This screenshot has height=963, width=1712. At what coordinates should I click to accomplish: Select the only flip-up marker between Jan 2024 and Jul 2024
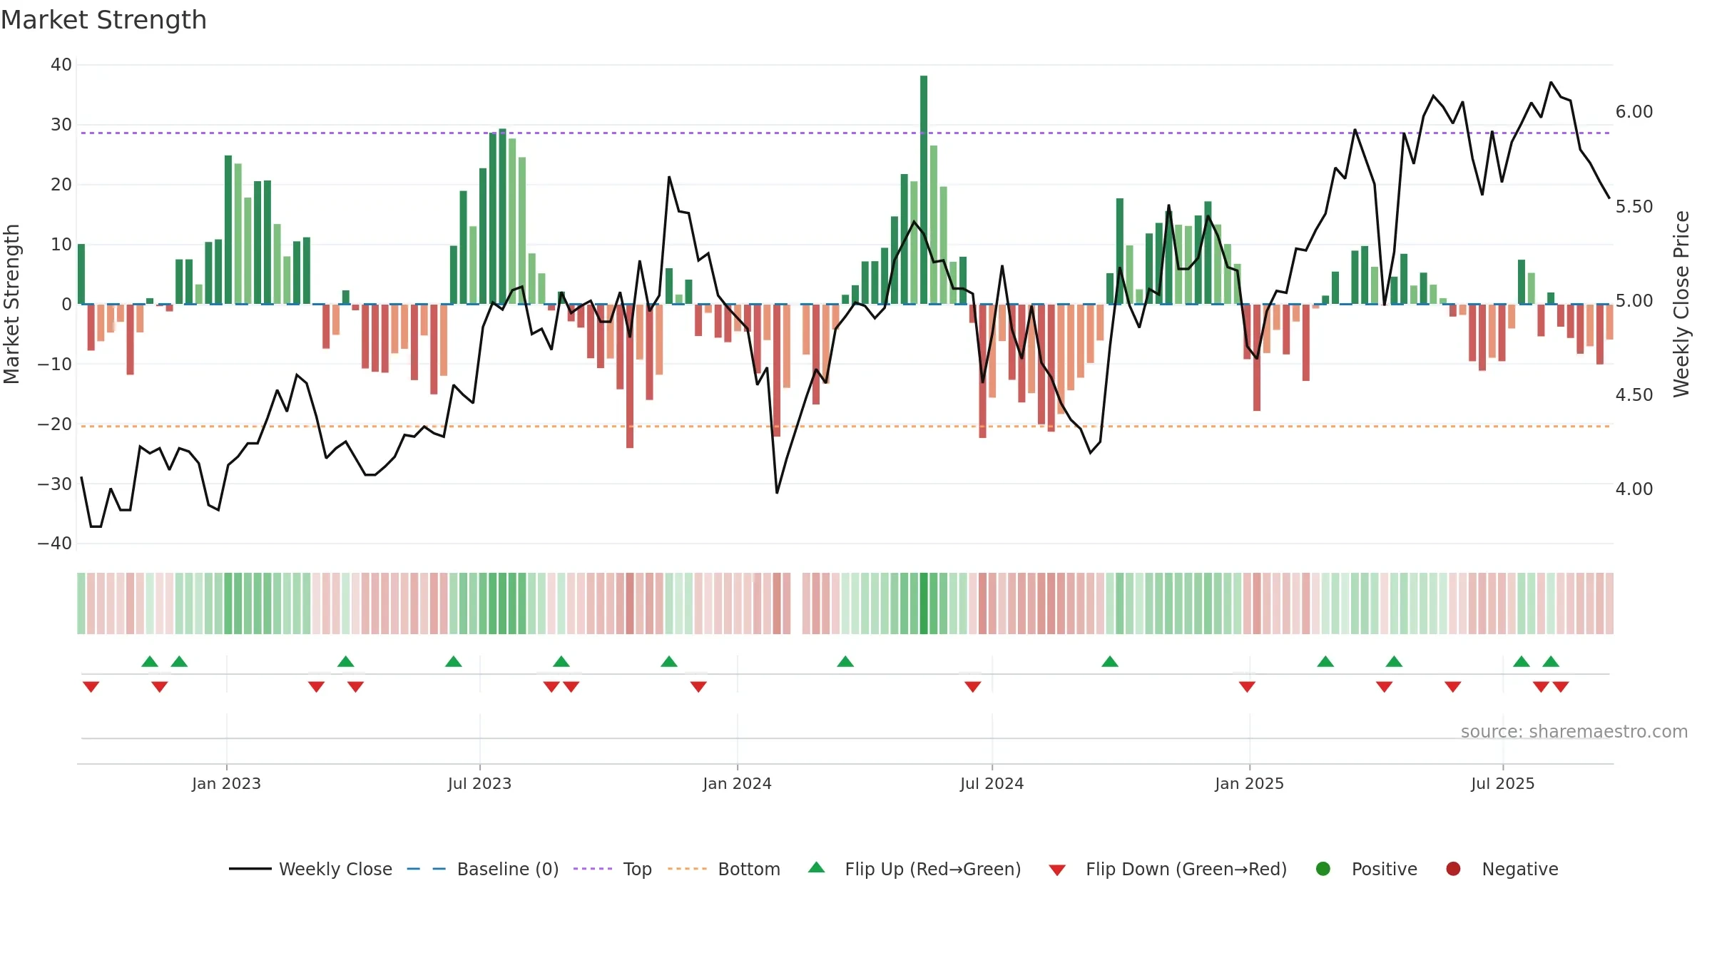(x=845, y=661)
